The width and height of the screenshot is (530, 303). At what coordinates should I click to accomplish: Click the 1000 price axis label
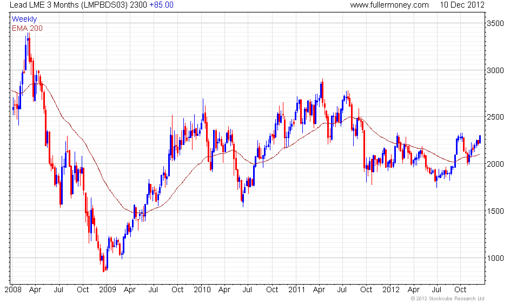(495, 258)
